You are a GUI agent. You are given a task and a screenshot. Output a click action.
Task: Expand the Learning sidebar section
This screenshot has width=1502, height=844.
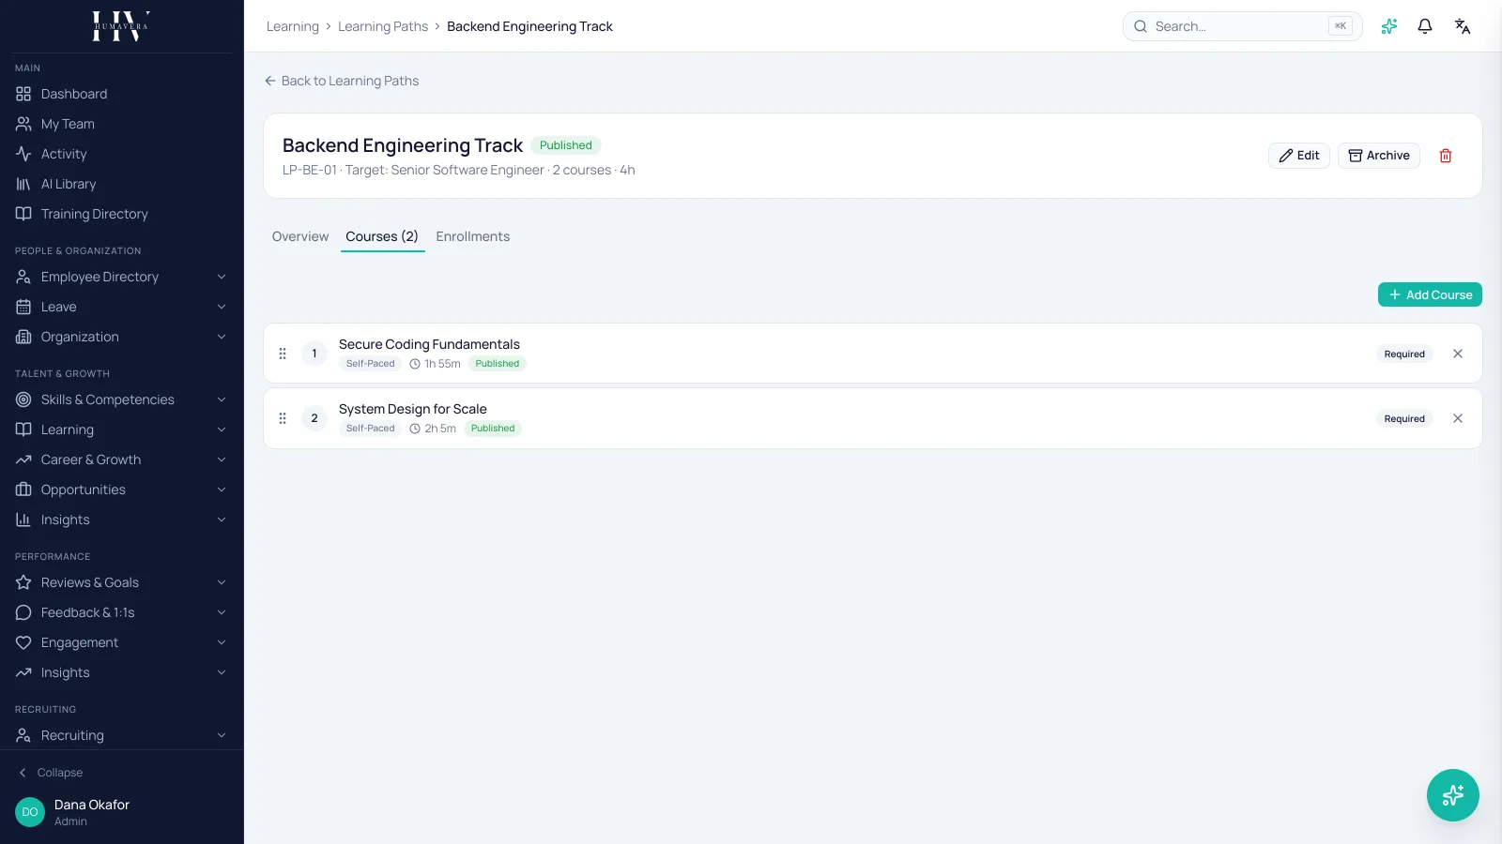point(121,430)
